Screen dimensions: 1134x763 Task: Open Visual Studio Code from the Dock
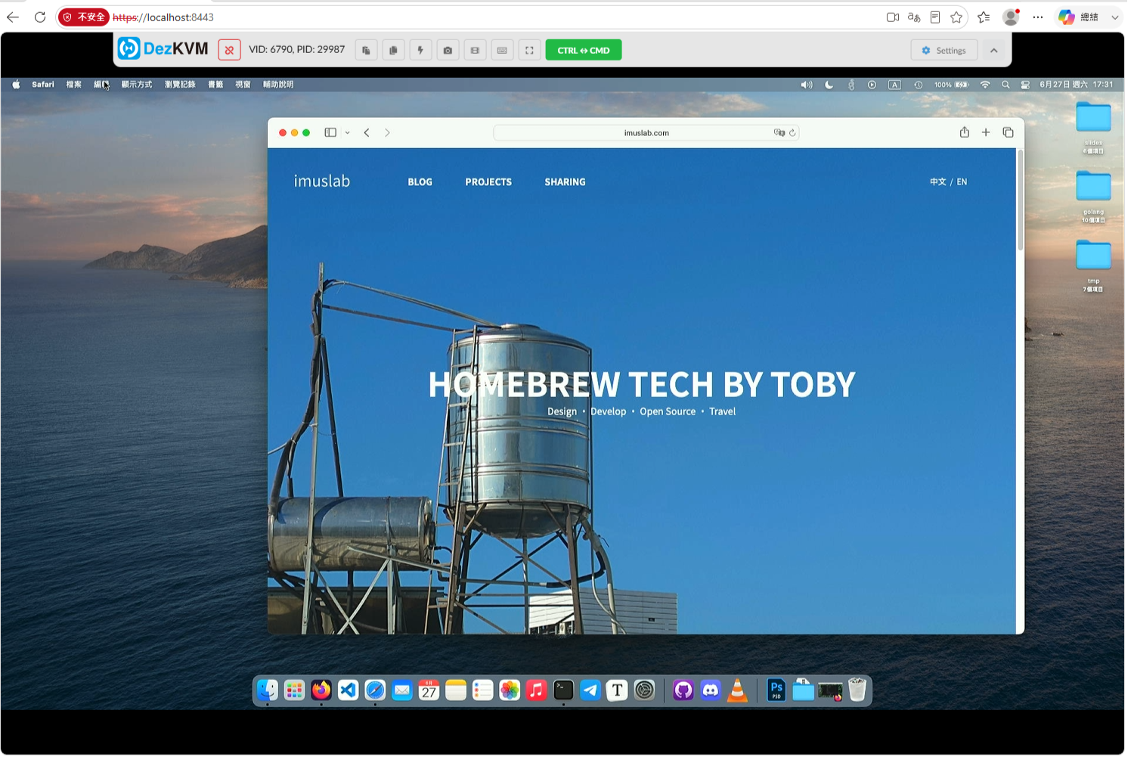point(348,690)
